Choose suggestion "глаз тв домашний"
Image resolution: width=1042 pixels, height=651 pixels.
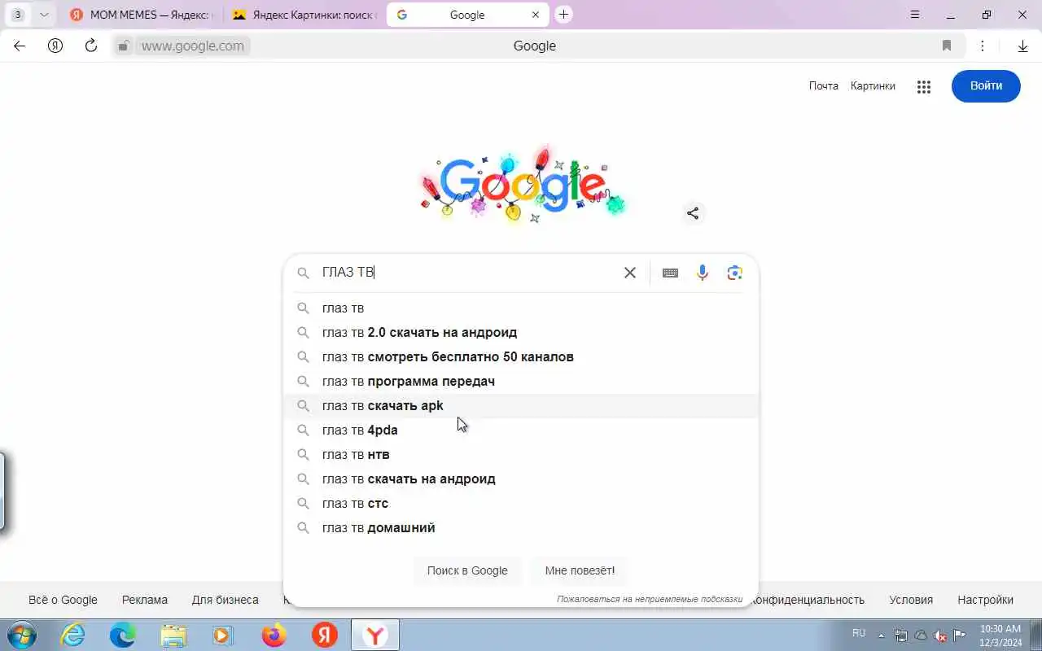(521, 527)
